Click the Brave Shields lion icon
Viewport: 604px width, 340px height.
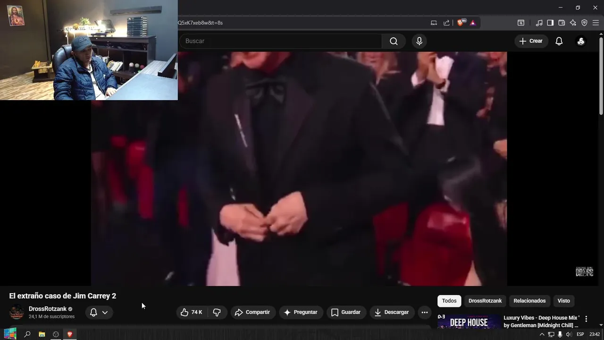[461, 23]
